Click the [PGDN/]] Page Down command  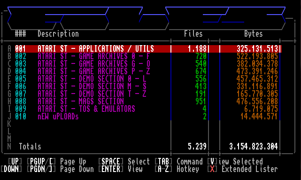(60, 169)
